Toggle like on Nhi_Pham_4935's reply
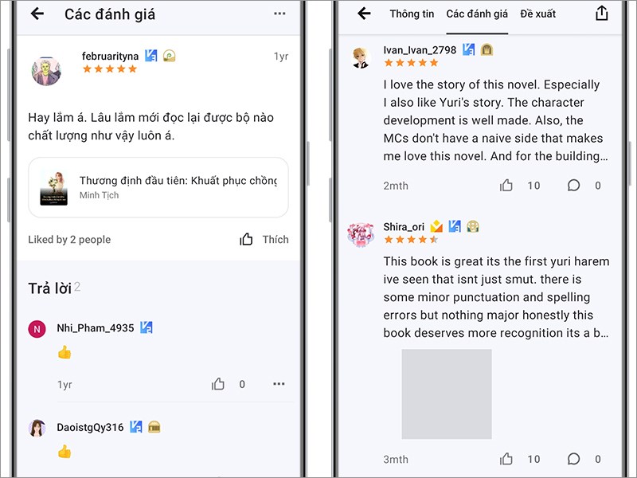 [x=218, y=384]
